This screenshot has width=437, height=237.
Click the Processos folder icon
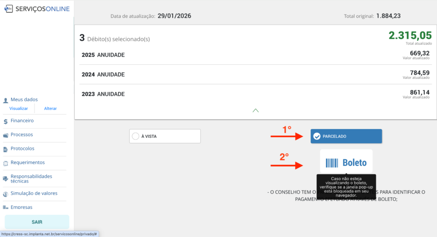pyautogui.click(x=6, y=135)
